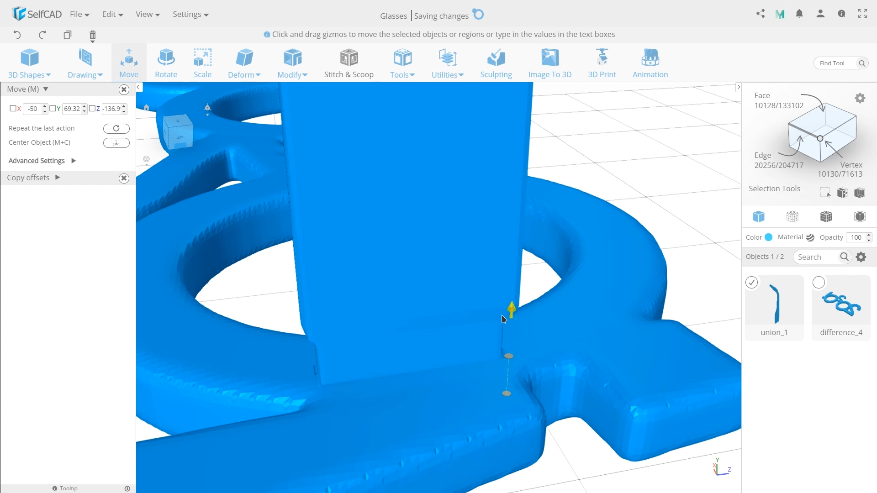Collapse the right panel arrow
877x493 pixels.
[x=738, y=87]
